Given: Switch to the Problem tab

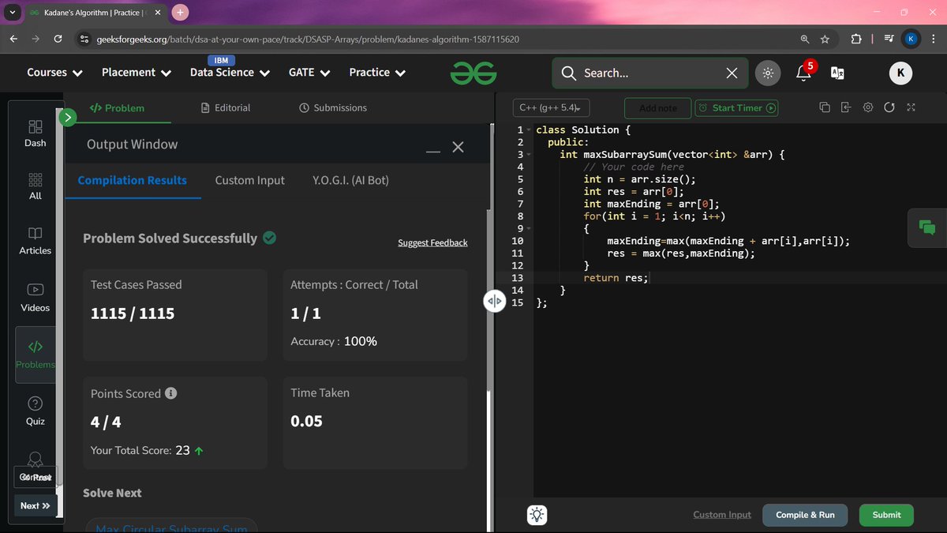Looking at the screenshot, I should click(117, 107).
